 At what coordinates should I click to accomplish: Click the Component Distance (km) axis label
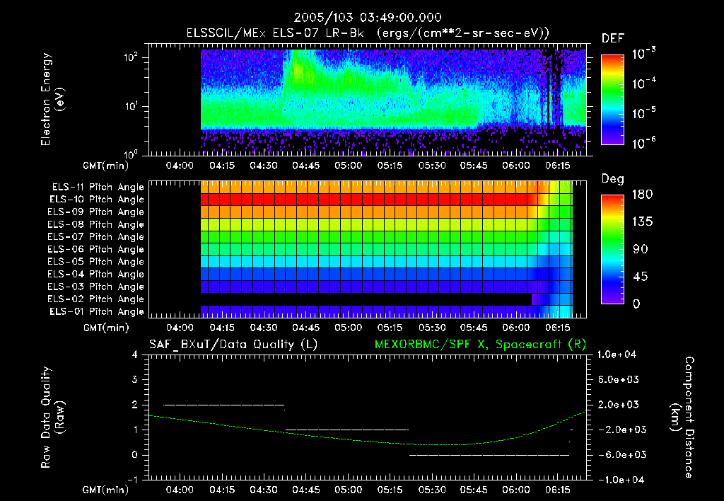(682, 417)
